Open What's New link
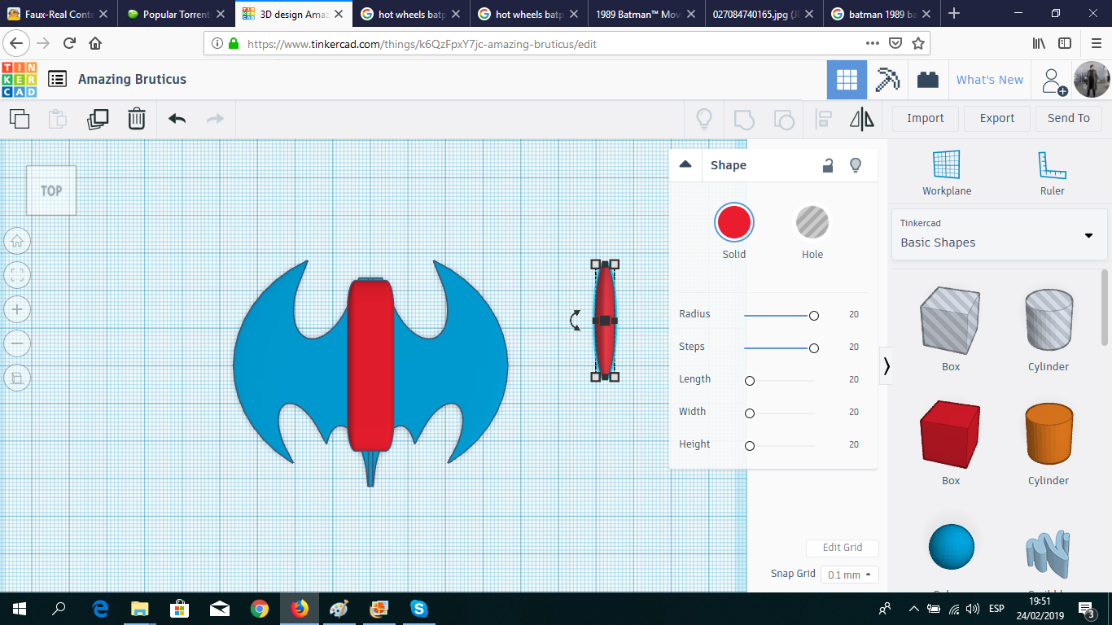Screen dimensions: 1112x625 [990, 79]
